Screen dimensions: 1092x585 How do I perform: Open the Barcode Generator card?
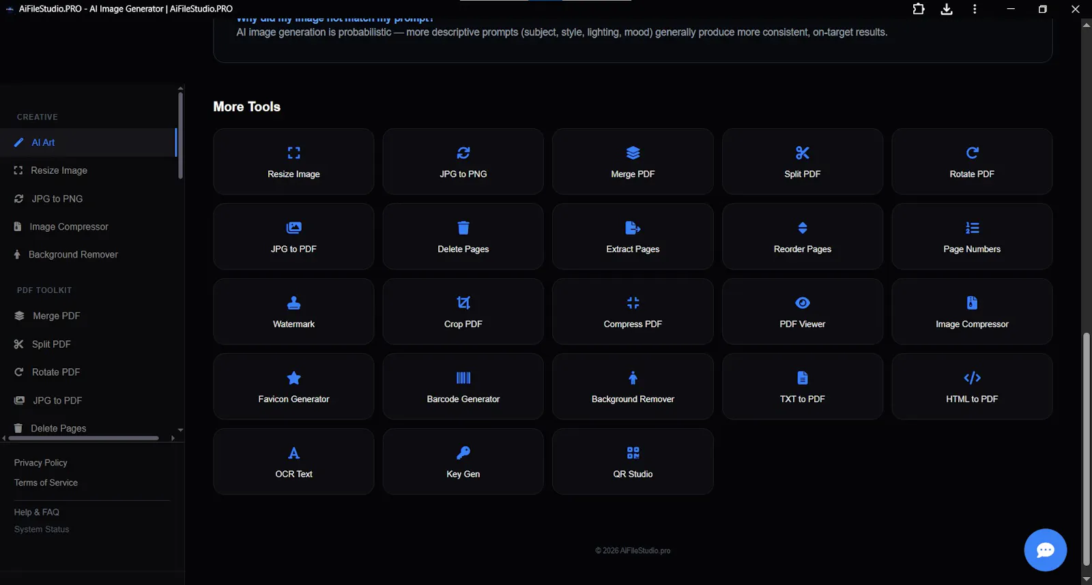tap(463, 387)
